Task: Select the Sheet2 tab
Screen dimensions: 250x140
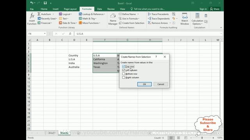Action: click(x=64, y=133)
